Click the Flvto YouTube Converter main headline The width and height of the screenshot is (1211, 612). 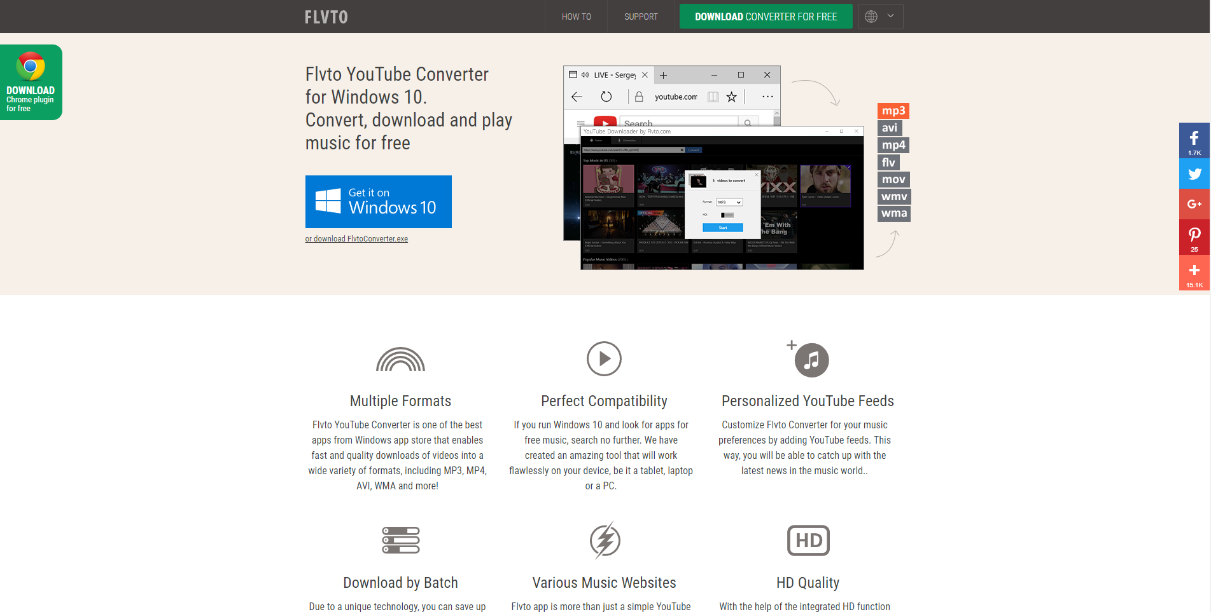(409, 109)
